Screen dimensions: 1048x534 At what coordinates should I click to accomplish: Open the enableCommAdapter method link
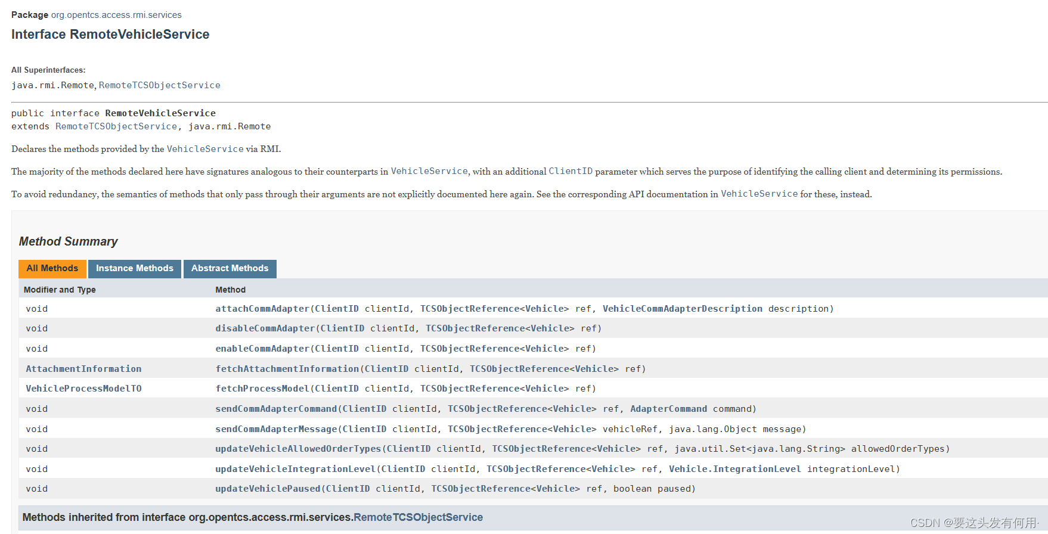[262, 349]
